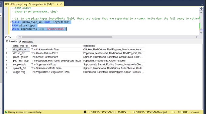Click the classic_dlx cell

coord(21,53)
